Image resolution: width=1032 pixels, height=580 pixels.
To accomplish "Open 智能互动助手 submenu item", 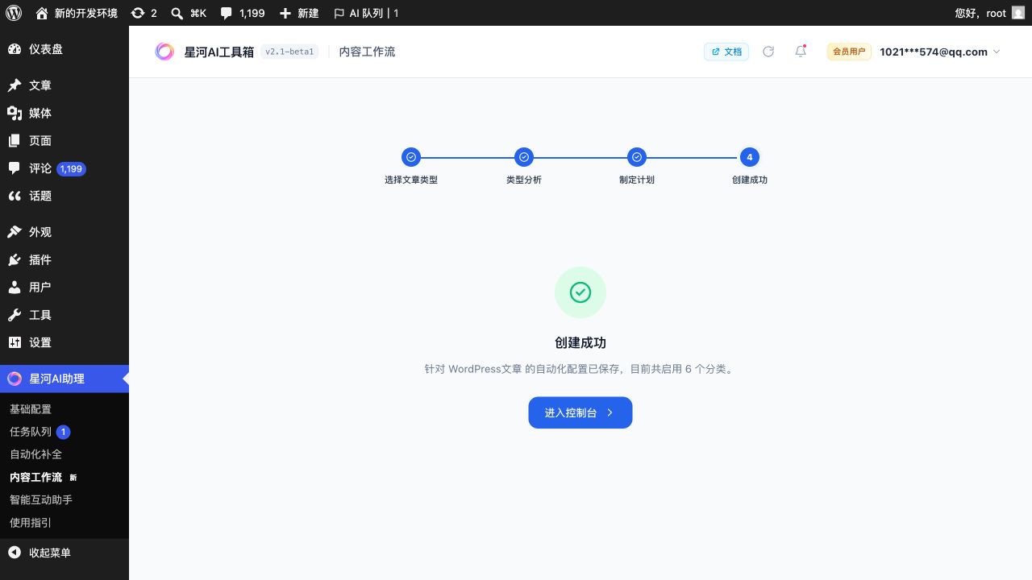I will (41, 499).
